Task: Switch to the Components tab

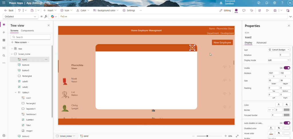Action: [27, 31]
